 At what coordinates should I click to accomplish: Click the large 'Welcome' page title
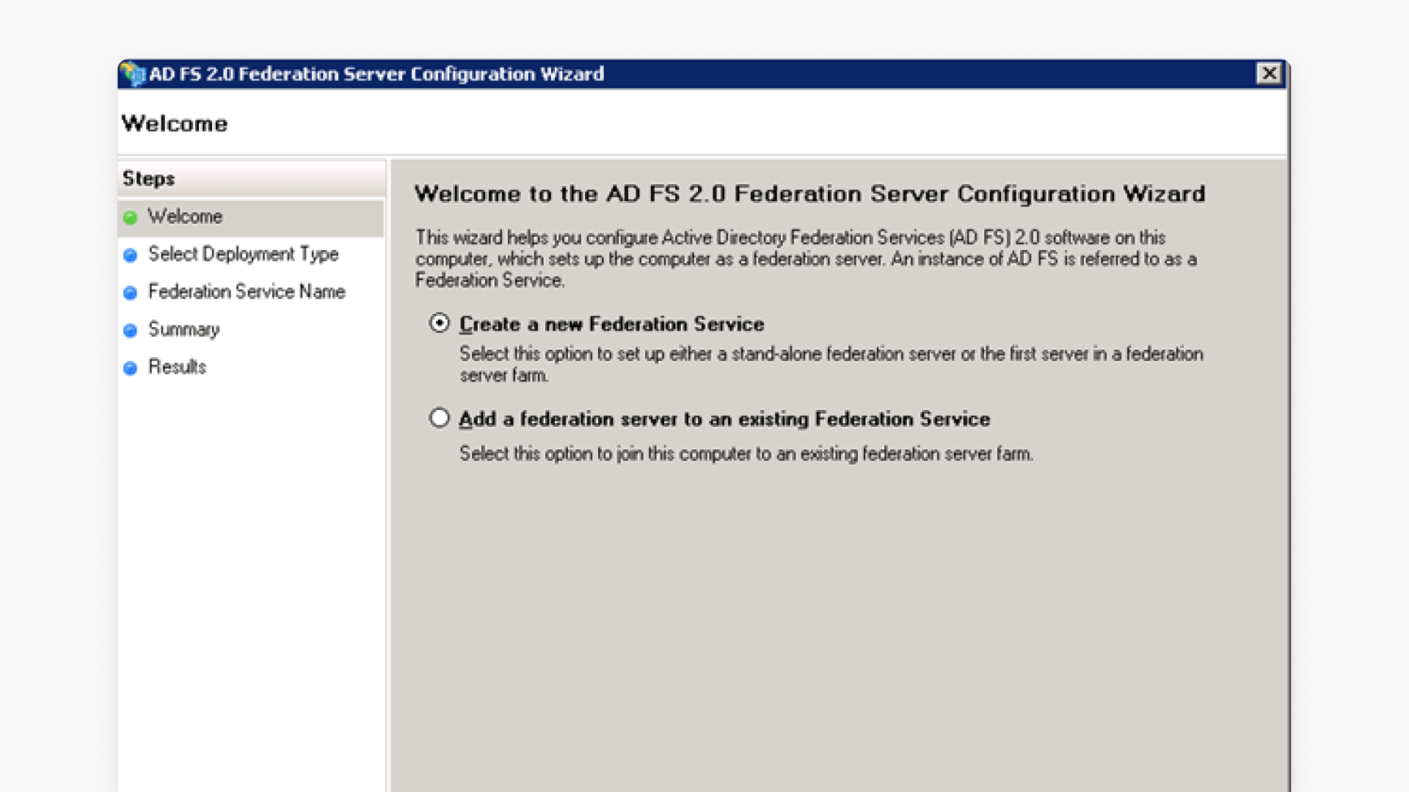[175, 123]
